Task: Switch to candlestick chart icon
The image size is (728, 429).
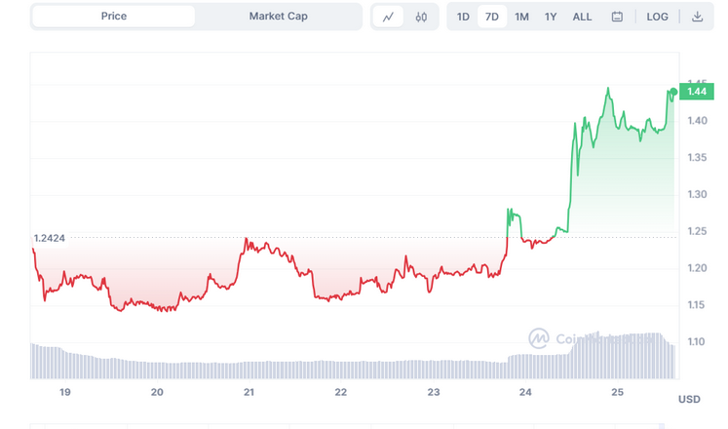Action: click(421, 18)
